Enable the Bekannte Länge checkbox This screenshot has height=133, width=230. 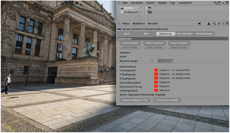coord(152,61)
